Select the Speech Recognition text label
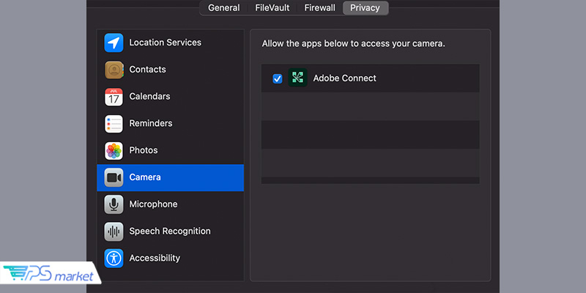586x293 pixels. click(170, 231)
